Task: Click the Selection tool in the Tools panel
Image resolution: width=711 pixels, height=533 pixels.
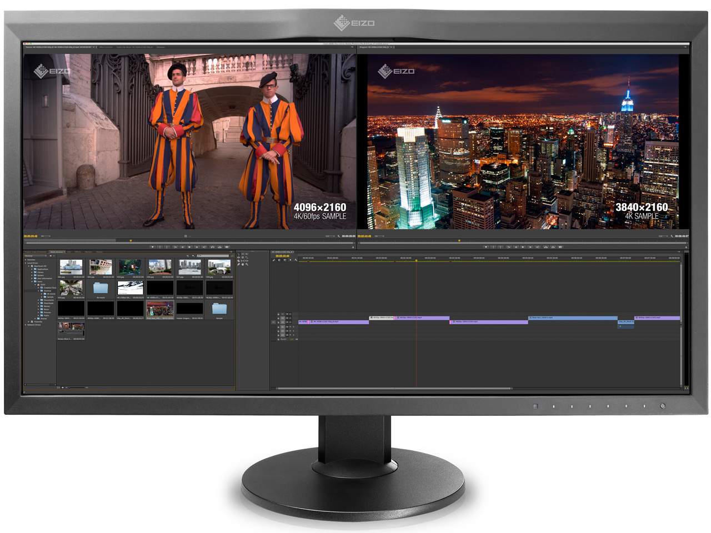Action: [239, 254]
